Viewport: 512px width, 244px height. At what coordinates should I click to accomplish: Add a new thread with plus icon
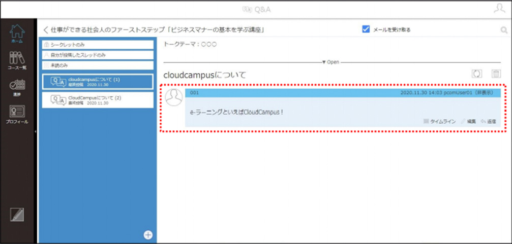pyautogui.click(x=148, y=234)
